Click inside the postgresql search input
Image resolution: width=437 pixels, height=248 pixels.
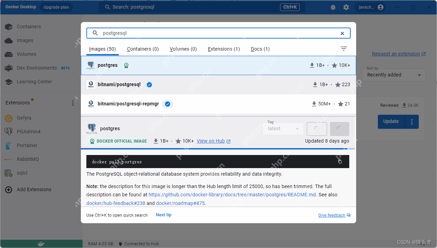tap(218, 33)
